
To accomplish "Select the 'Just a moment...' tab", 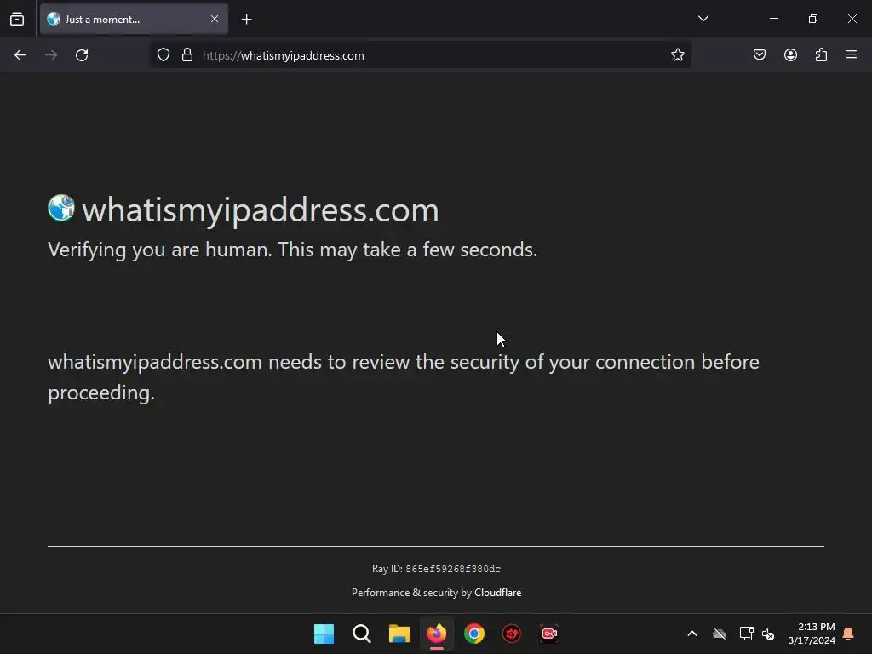I will point(134,19).
